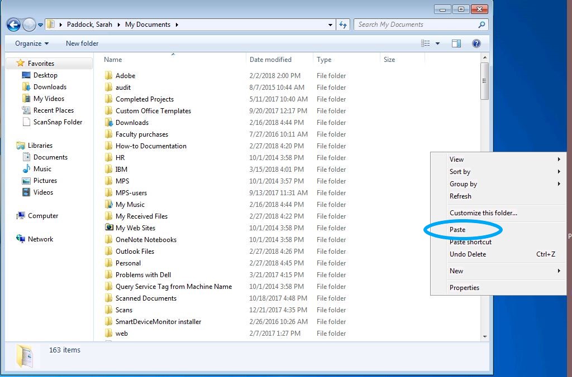
Task: Select the IBM folder icon
Action: coord(108,169)
